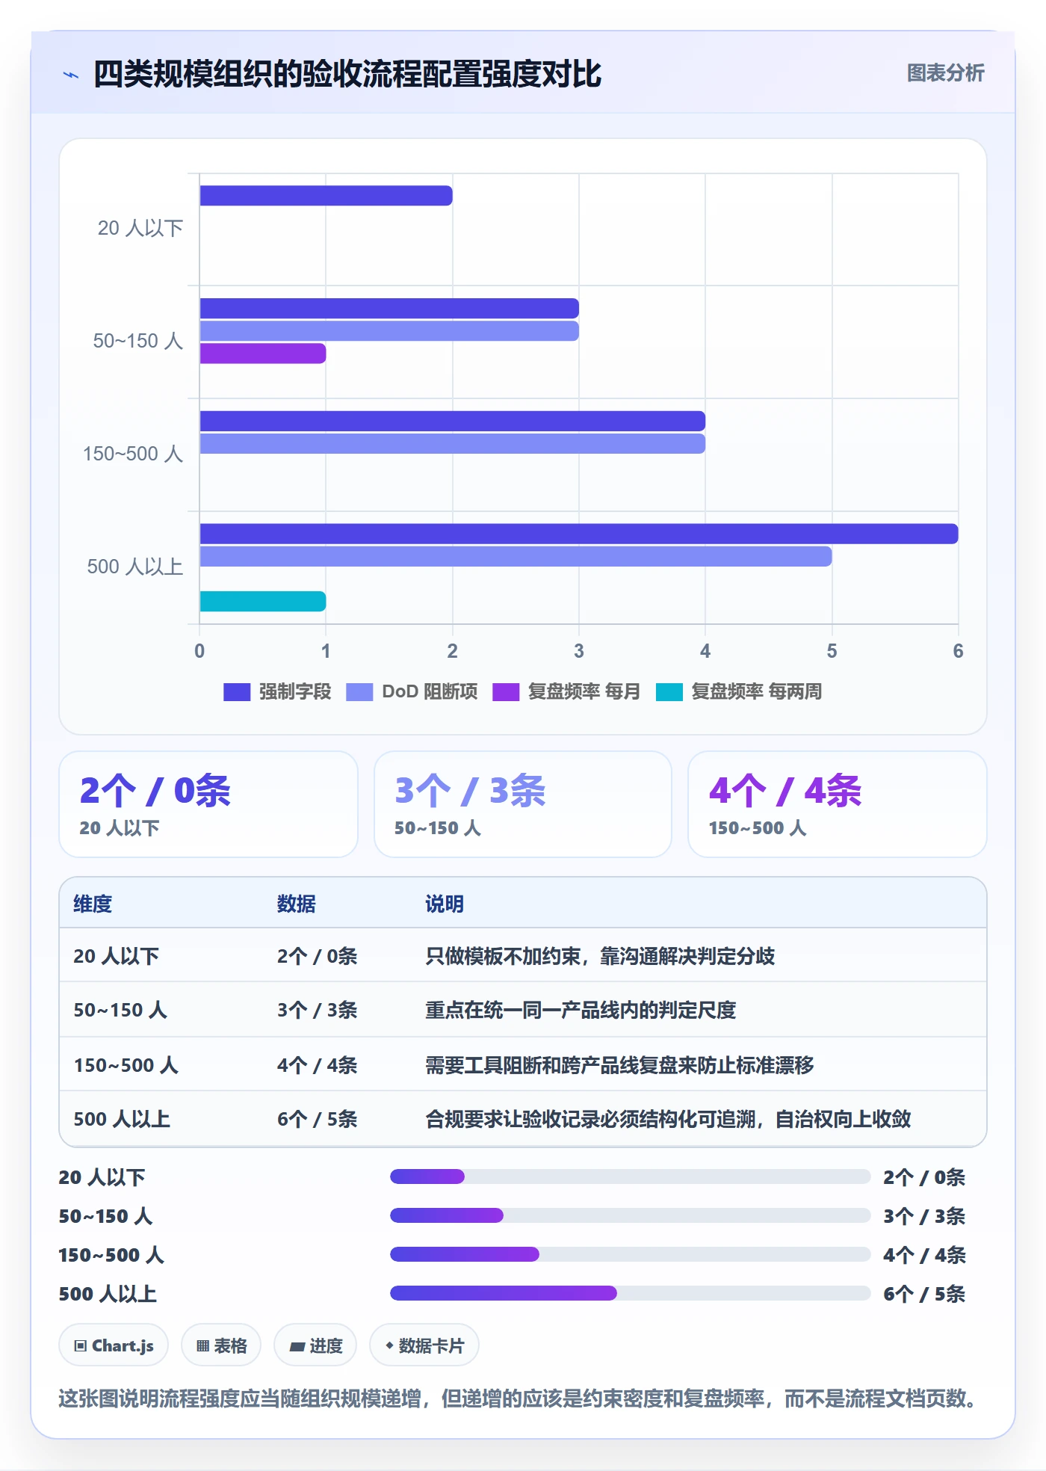
Task: Toggle the 复盘频率 每月 legend swatch
Action: 506,692
